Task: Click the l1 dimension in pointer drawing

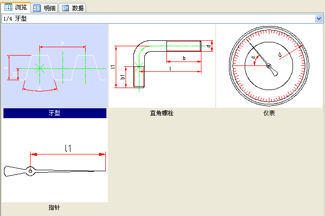Action: [68, 148]
